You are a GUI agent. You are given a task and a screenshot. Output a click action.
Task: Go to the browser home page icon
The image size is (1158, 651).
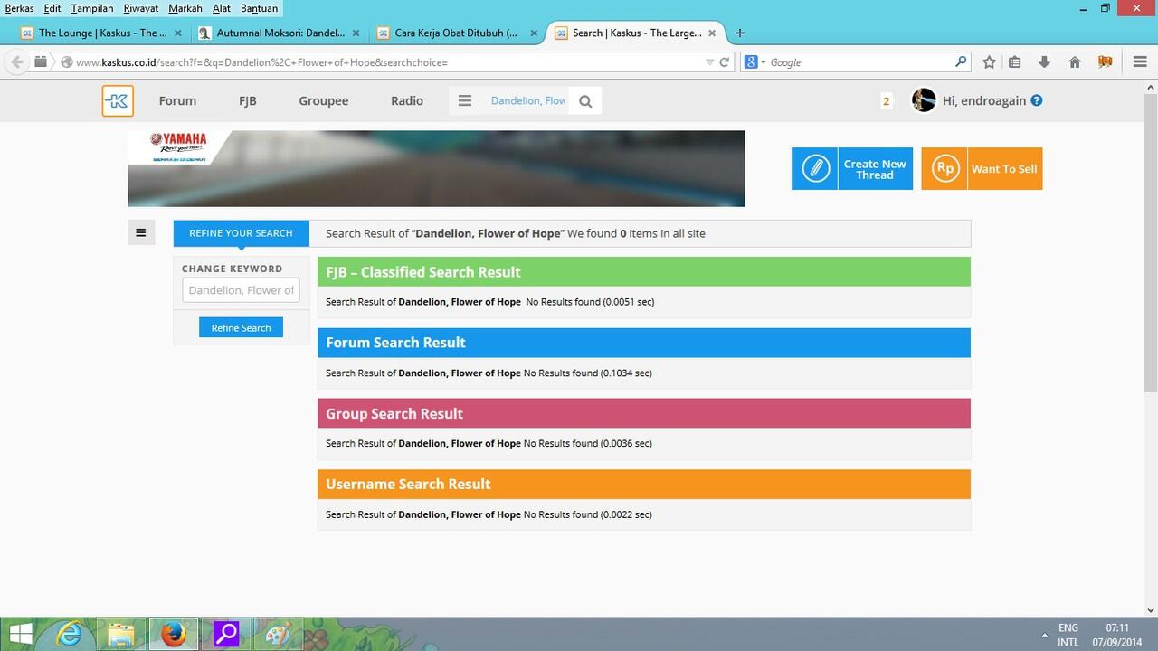click(1075, 62)
